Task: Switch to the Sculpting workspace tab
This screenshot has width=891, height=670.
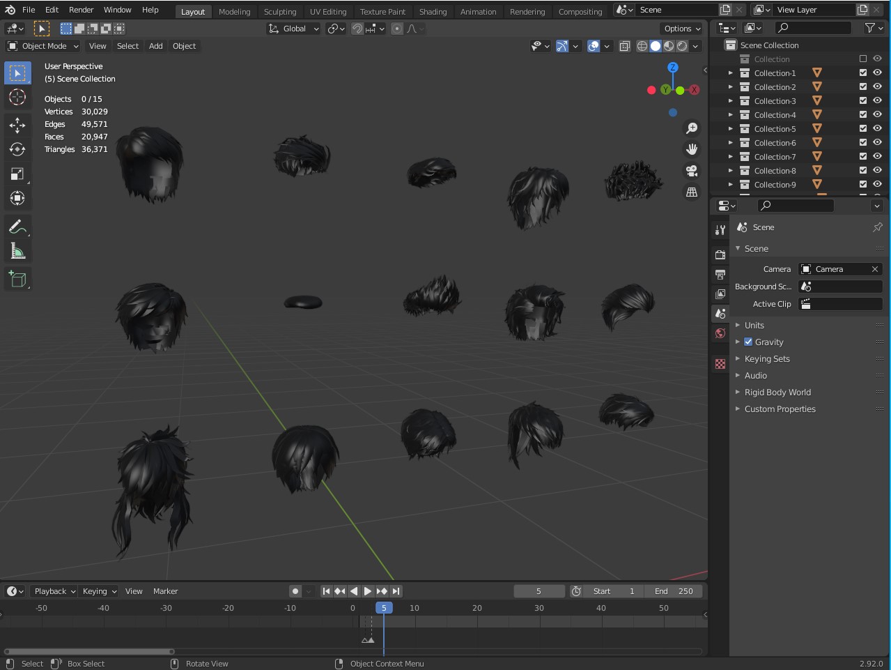Action: coord(280,12)
